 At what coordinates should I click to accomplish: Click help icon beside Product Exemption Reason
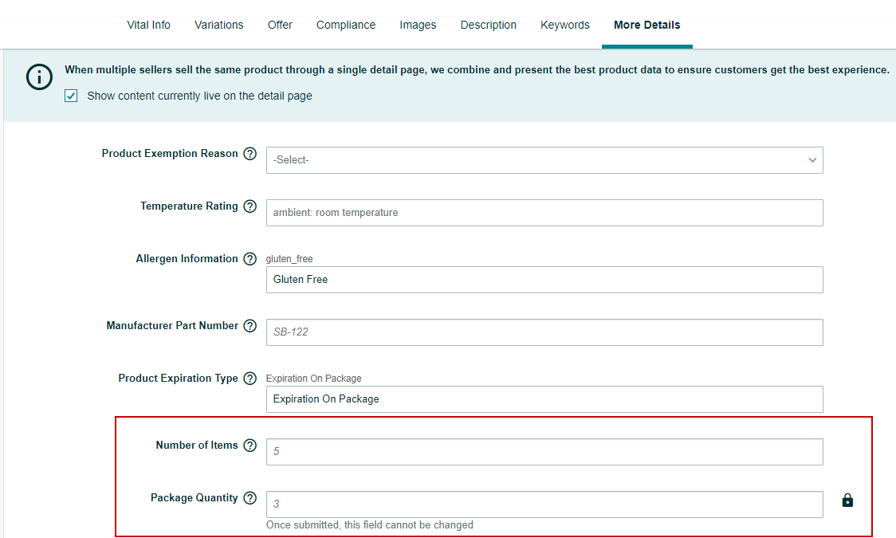pyautogui.click(x=250, y=154)
